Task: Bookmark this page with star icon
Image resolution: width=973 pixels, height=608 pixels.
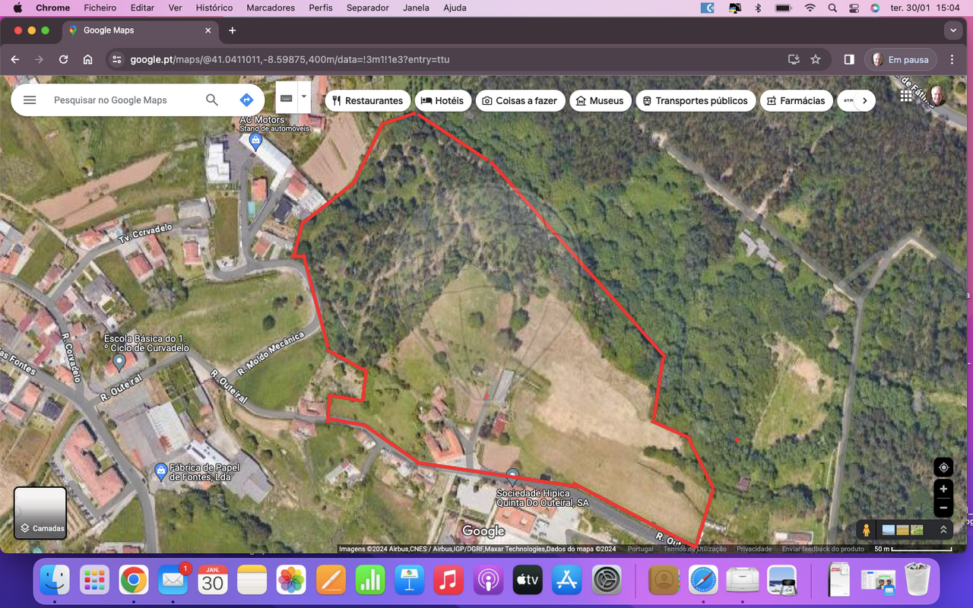Action: [816, 59]
